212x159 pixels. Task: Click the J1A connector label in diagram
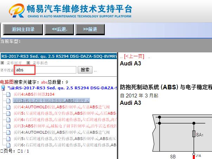pos(198,156)
